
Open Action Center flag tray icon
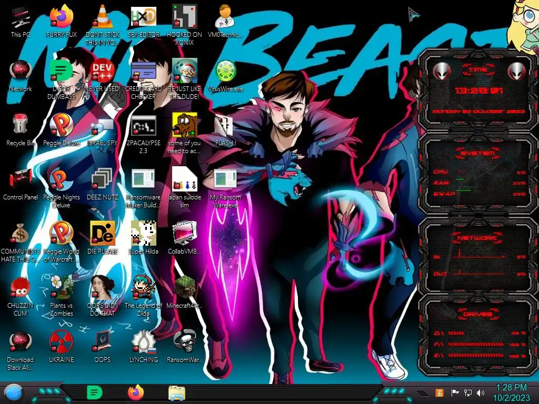click(455, 392)
